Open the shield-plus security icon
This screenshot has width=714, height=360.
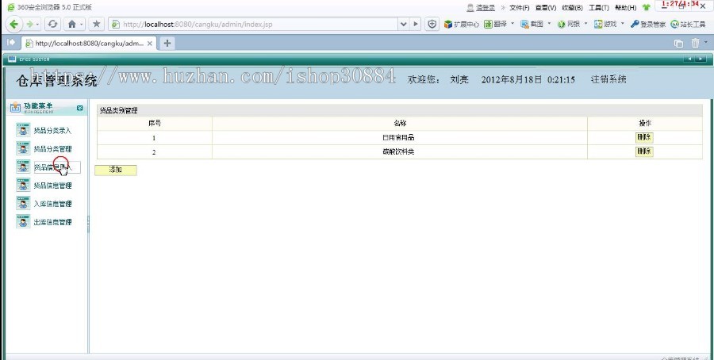tap(432, 24)
